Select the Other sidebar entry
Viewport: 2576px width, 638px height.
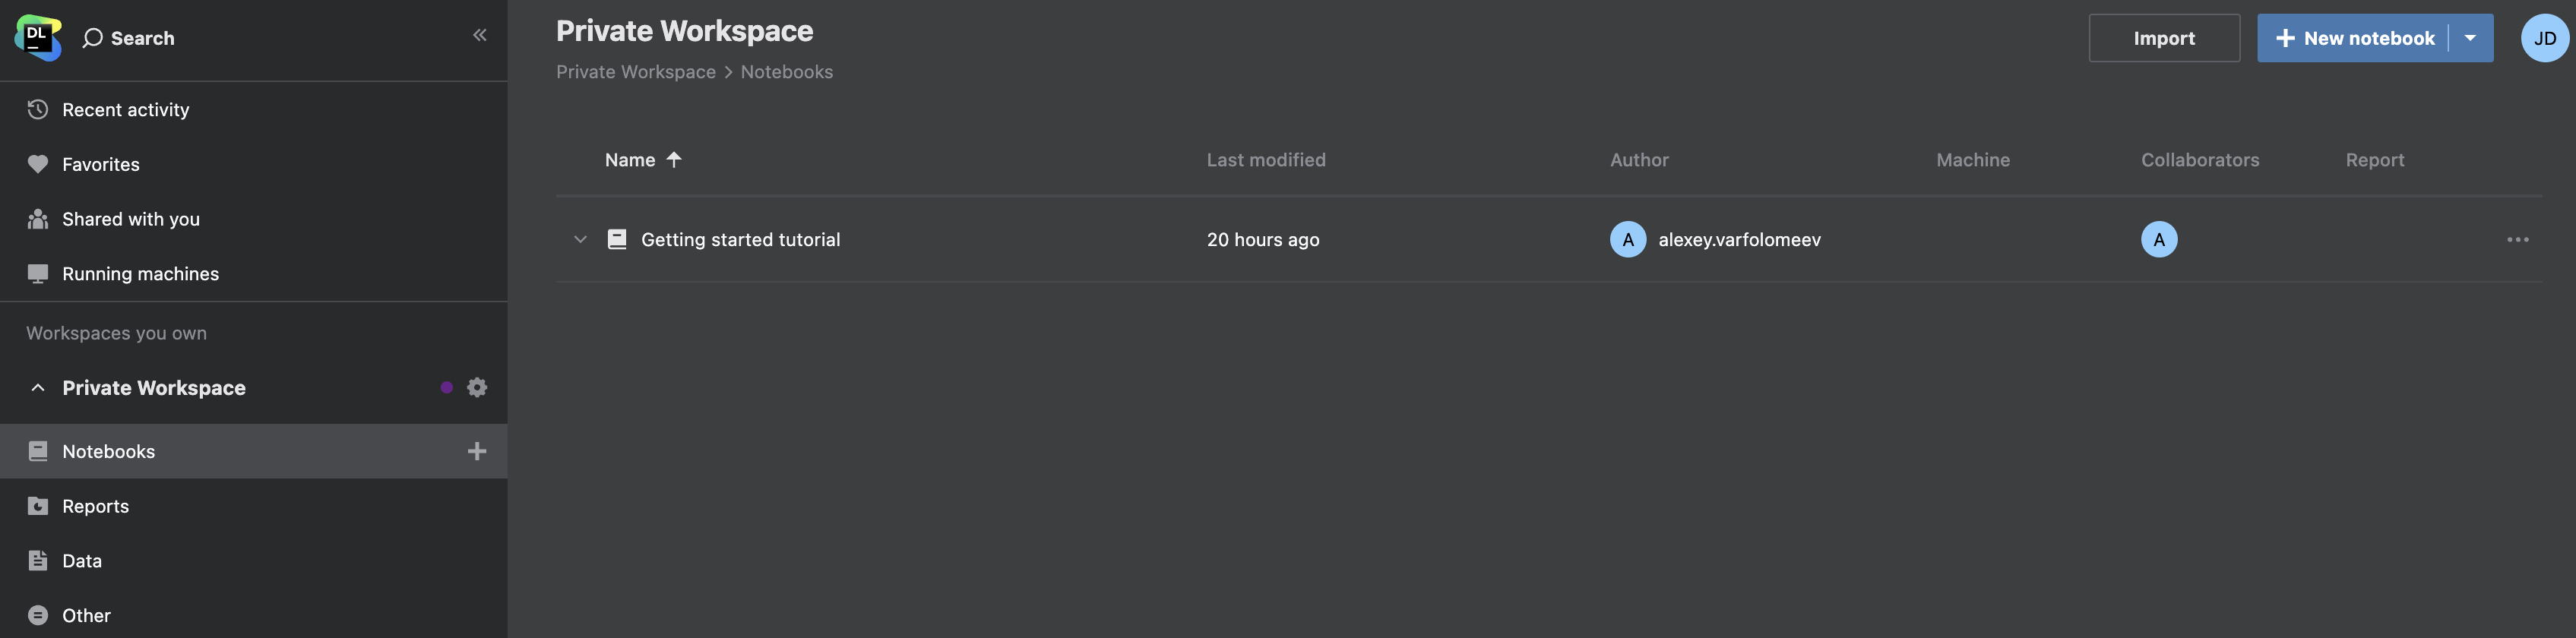(x=85, y=615)
